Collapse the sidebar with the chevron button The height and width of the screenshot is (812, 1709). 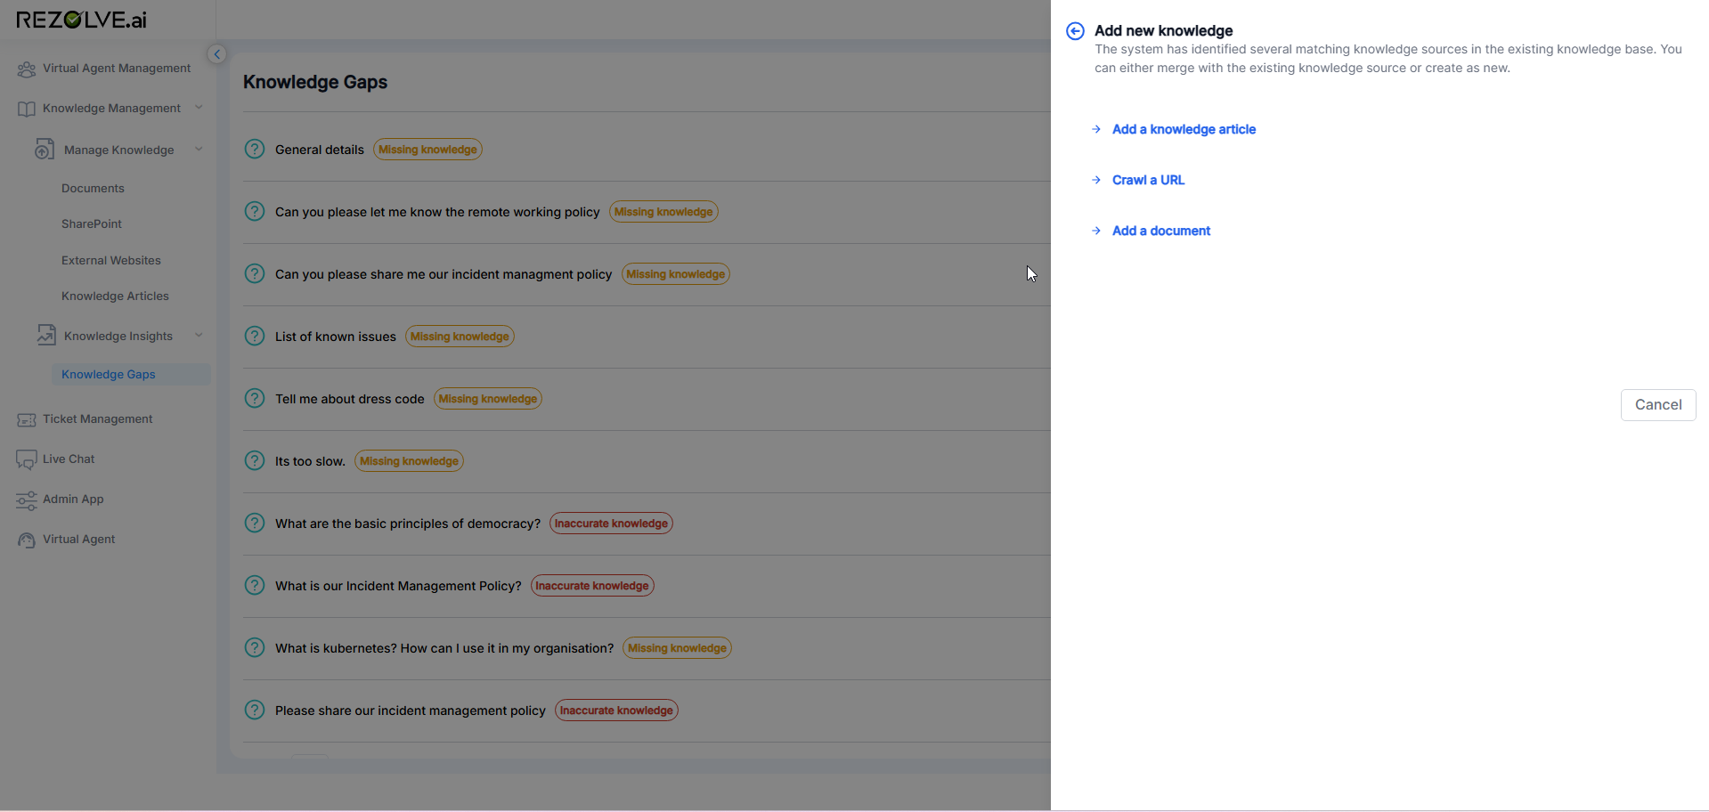point(216,54)
